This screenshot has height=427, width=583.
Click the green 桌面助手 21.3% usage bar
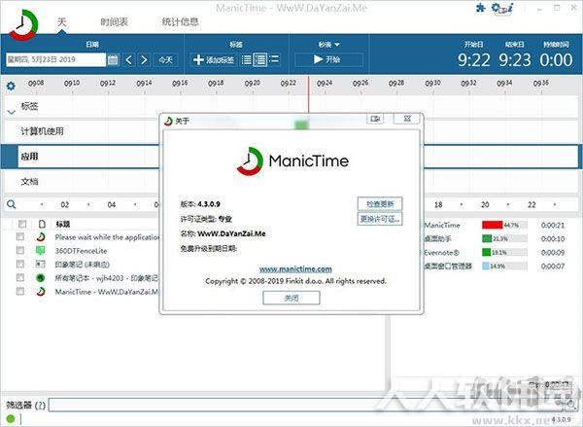click(x=487, y=238)
